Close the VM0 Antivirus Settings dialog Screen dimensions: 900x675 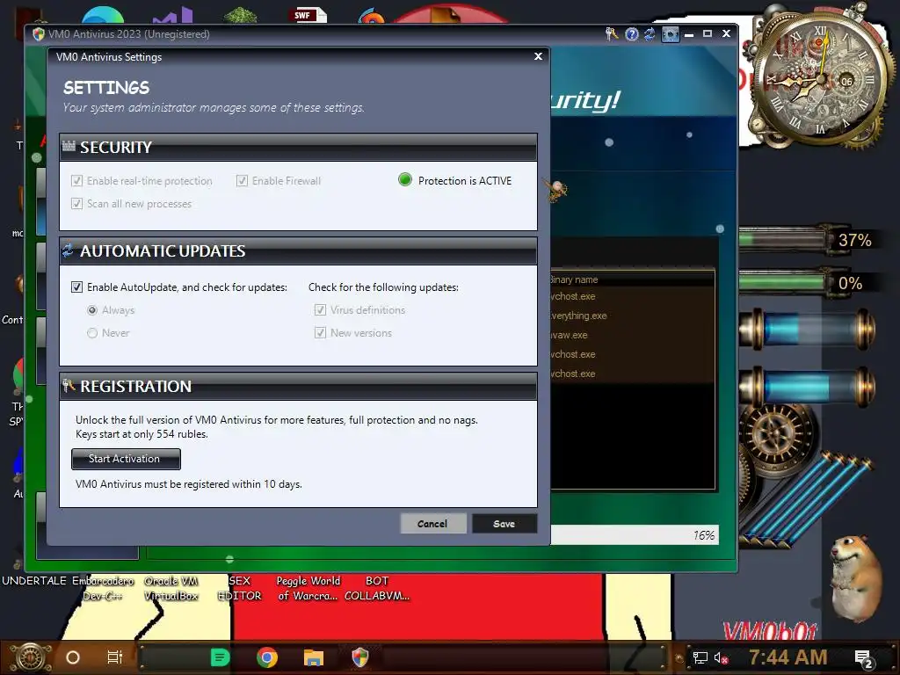pyautogui.click(x=538, y=56)
